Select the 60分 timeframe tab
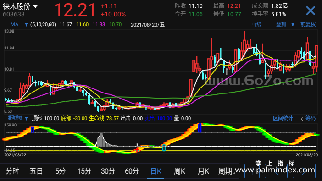Screen dimensions: 322x181 132,171
